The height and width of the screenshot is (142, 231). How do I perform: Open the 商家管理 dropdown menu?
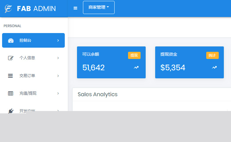click(99, 7)
